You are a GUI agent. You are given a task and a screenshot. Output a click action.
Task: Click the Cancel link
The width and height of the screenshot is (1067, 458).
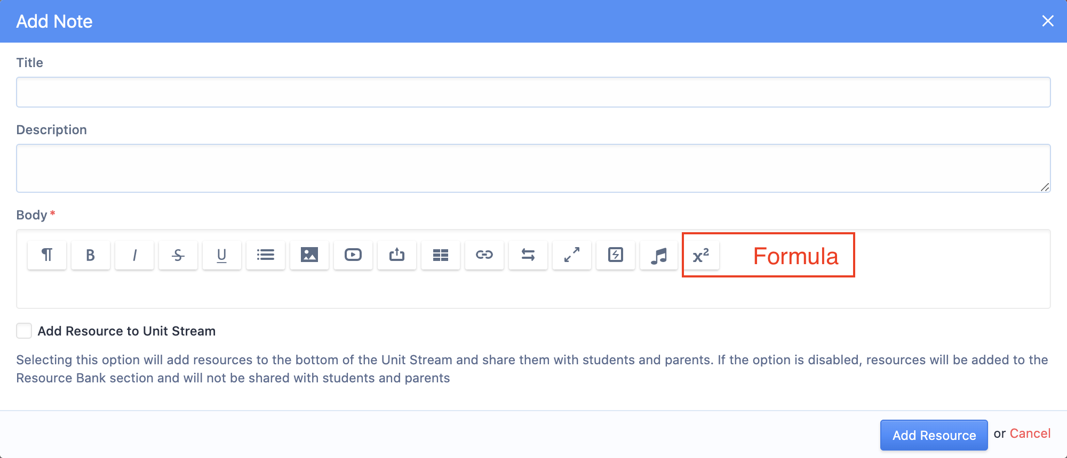(x=1030, y=434)
